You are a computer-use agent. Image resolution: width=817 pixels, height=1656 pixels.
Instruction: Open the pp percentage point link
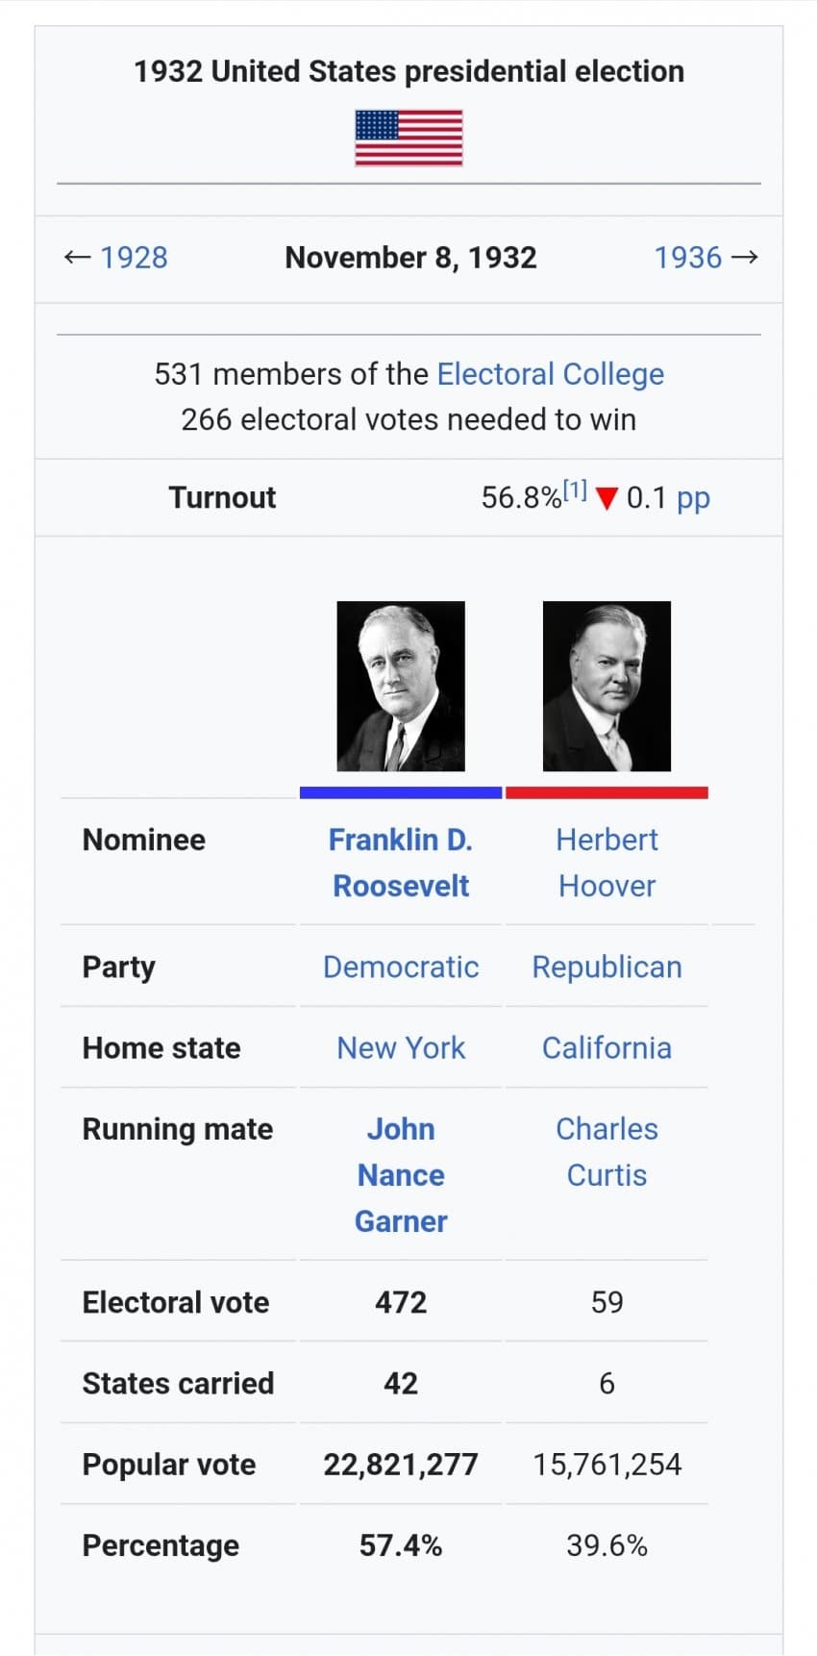tap(693, 498)
